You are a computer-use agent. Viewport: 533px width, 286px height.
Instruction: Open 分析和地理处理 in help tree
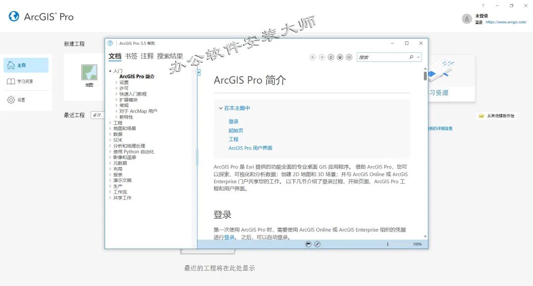[x=129, y=146]
